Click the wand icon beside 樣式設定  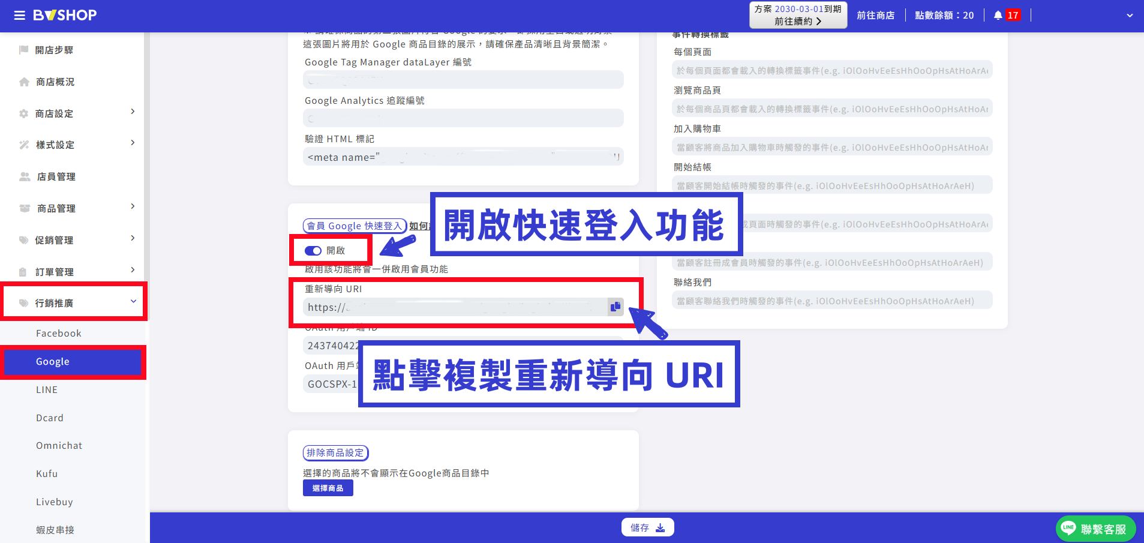[24, 145]
